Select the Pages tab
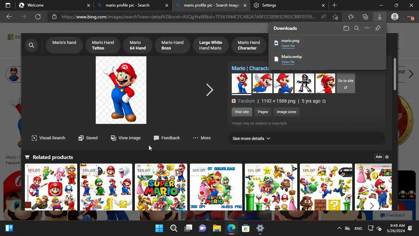 pos(263,112)
